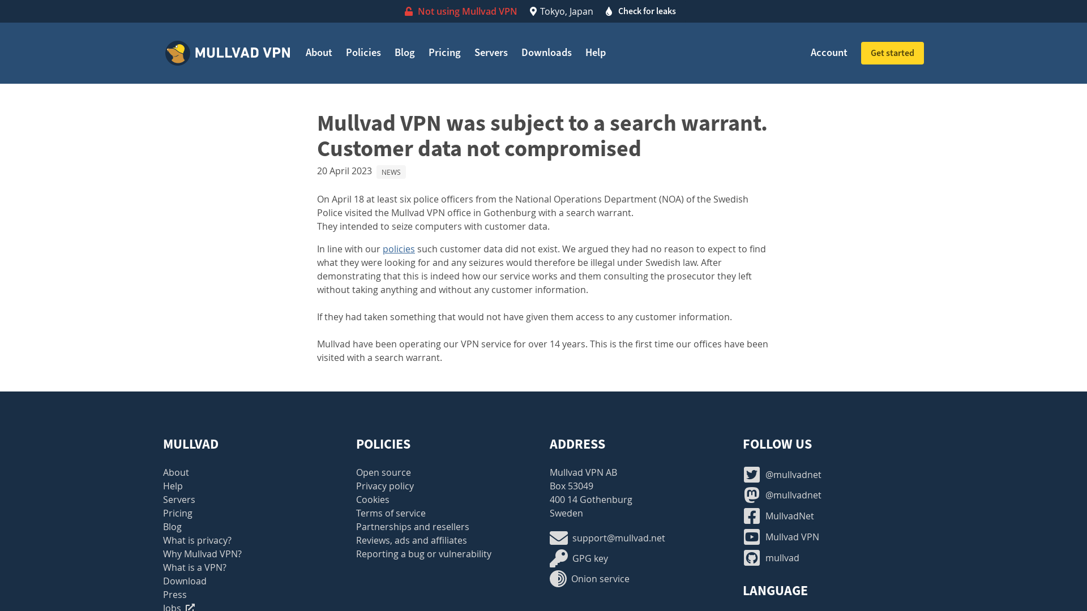This screenshot has width=1087, height=611.
Task: Expand the Help navigation dropdown
Action: click(x=595, y=52)
